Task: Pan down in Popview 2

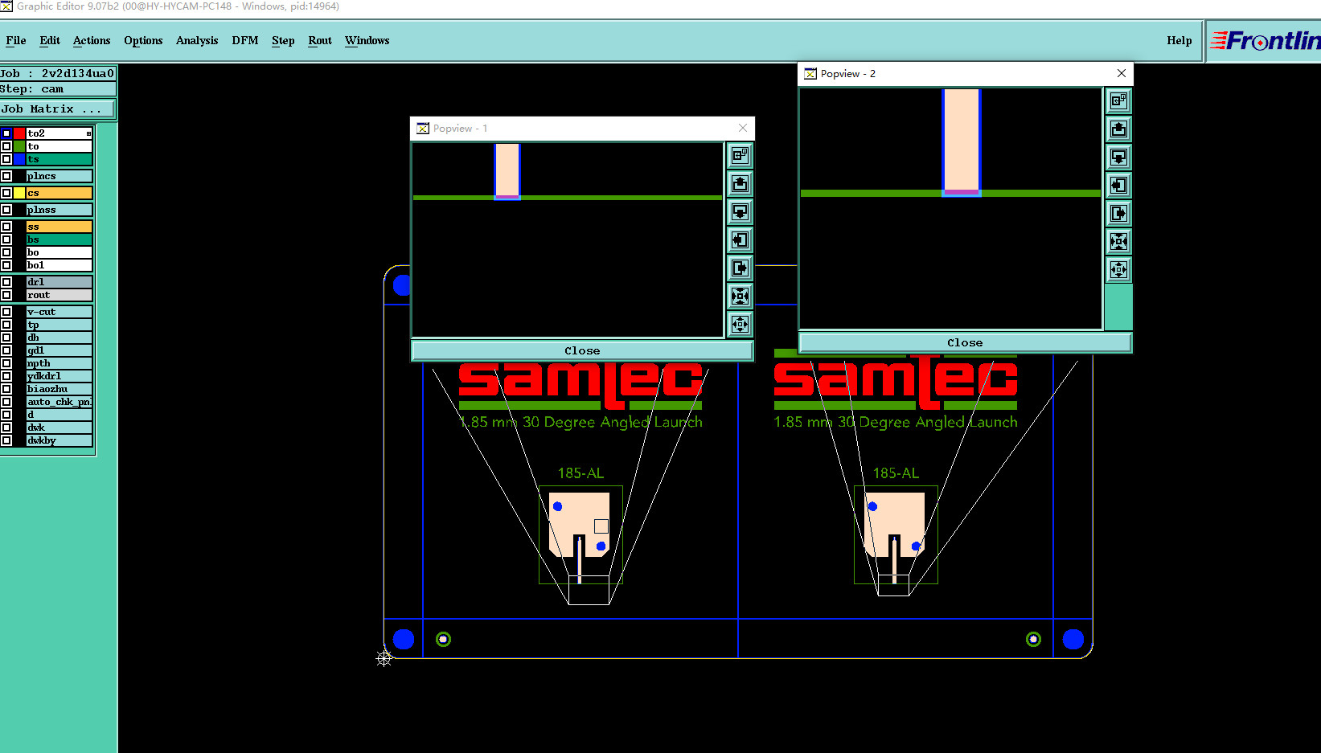Action: point(1118,157)
